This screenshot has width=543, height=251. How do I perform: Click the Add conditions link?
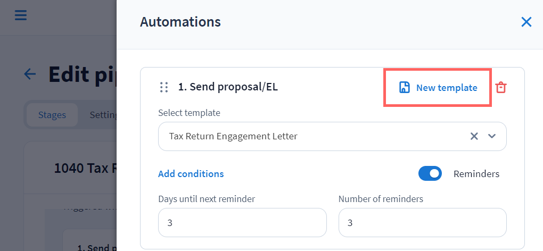tap(191, 174)
